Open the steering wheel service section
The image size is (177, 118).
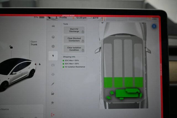pos(53,37)
